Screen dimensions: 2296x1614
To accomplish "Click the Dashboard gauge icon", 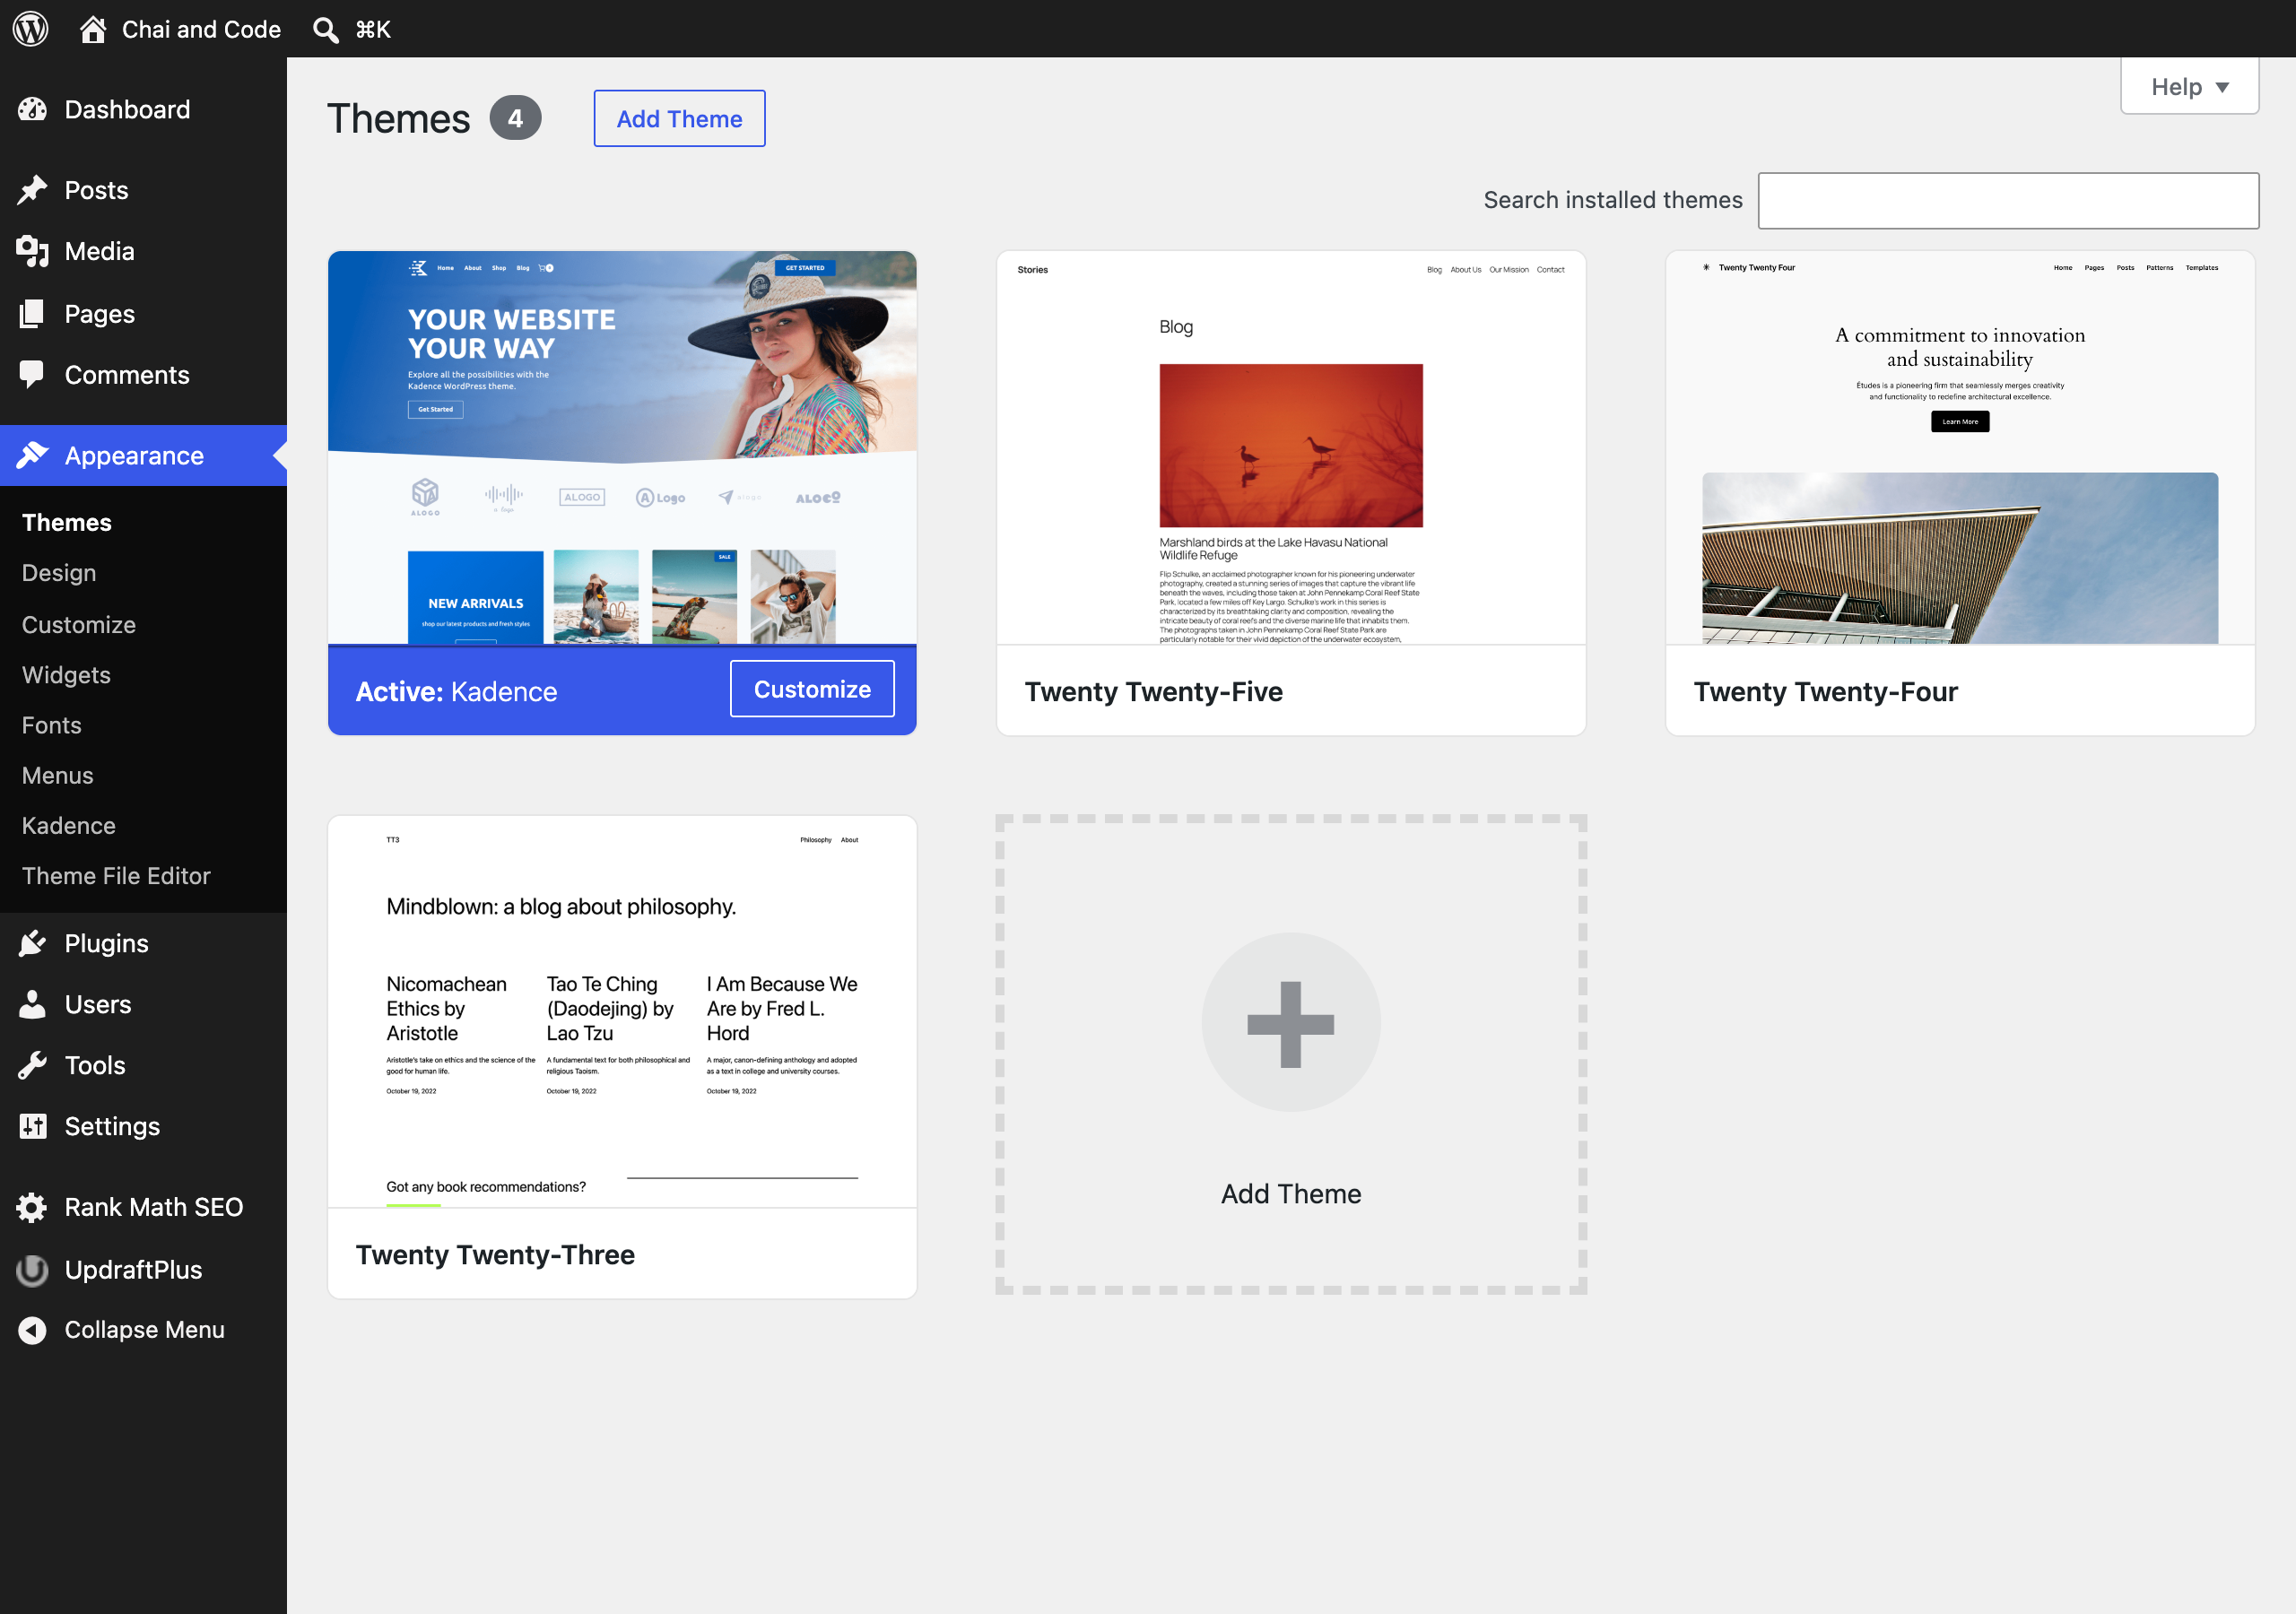I will pyautogui.click(x=32, y=109).
